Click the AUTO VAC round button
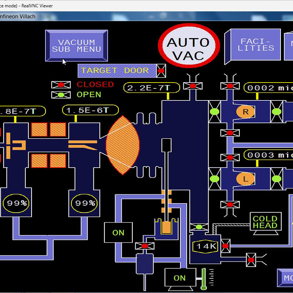 [189, 45]
